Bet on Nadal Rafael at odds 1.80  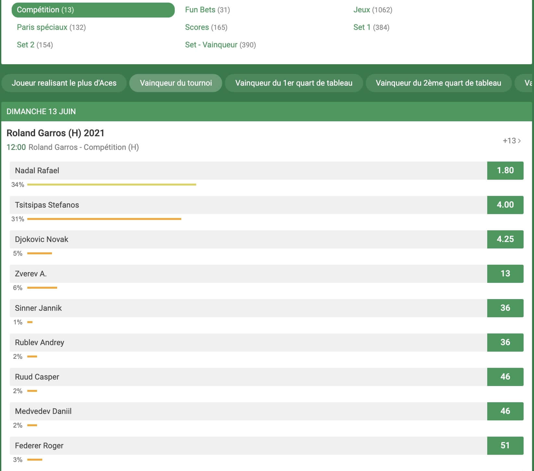[505, 171]
